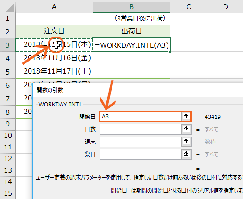Image resolution: width=243 pixels, height=199 pixels.
Task: Click the 43419 result value for 開始日
Action: coord(212,117)
